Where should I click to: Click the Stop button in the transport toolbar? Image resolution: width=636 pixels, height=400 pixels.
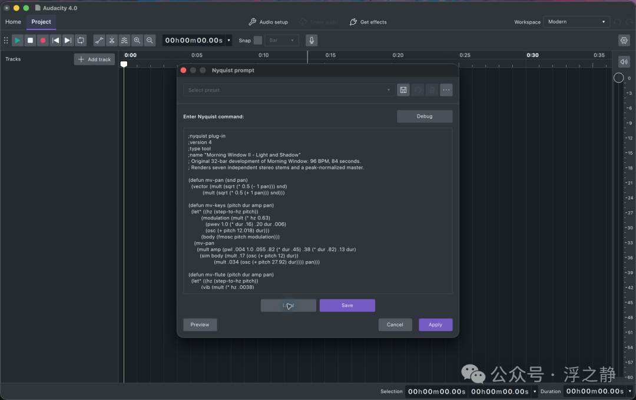30,41
